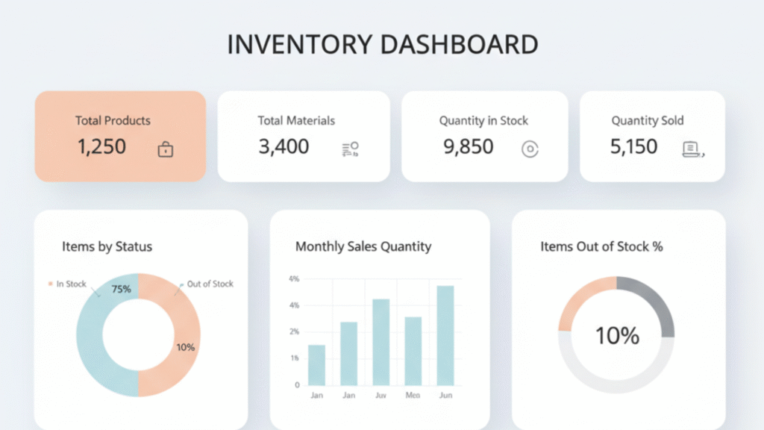Click the bar above the Men label
Viewport: 764px width, 430px height.
[x=413, y=351]
